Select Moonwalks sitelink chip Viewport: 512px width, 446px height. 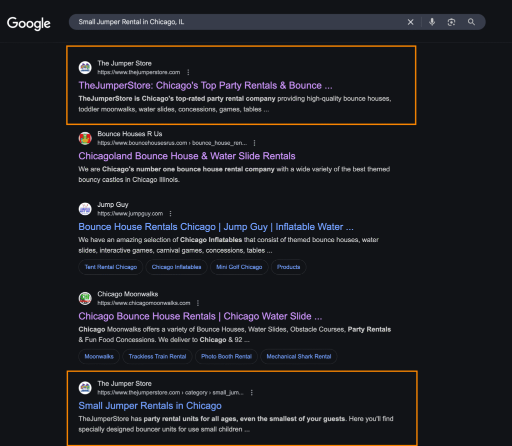point(99,356)
